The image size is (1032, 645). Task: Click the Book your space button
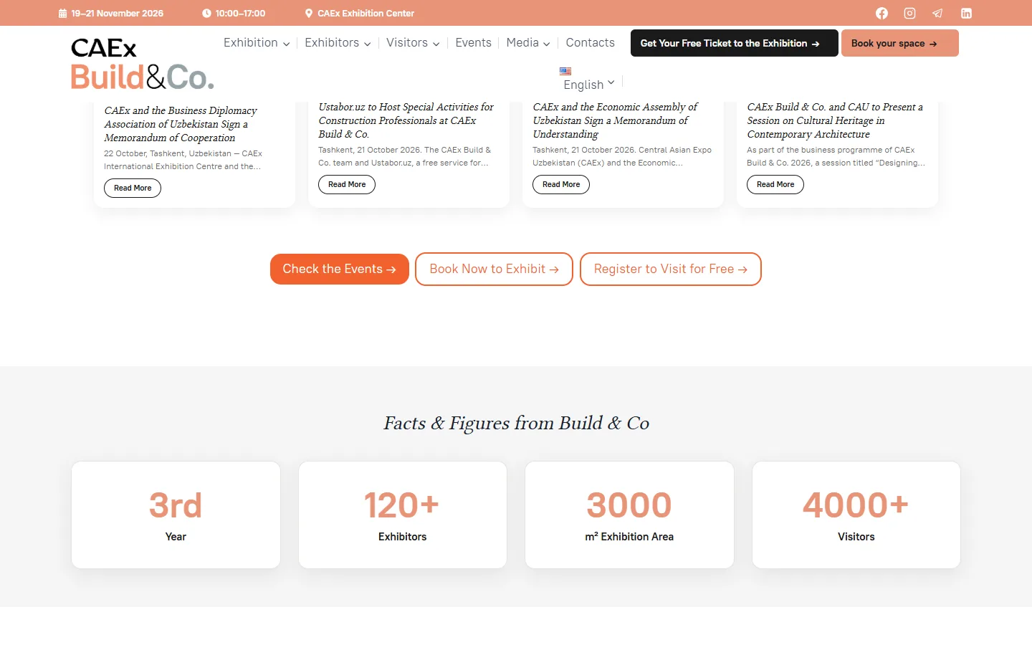click(x=899, y=43)
